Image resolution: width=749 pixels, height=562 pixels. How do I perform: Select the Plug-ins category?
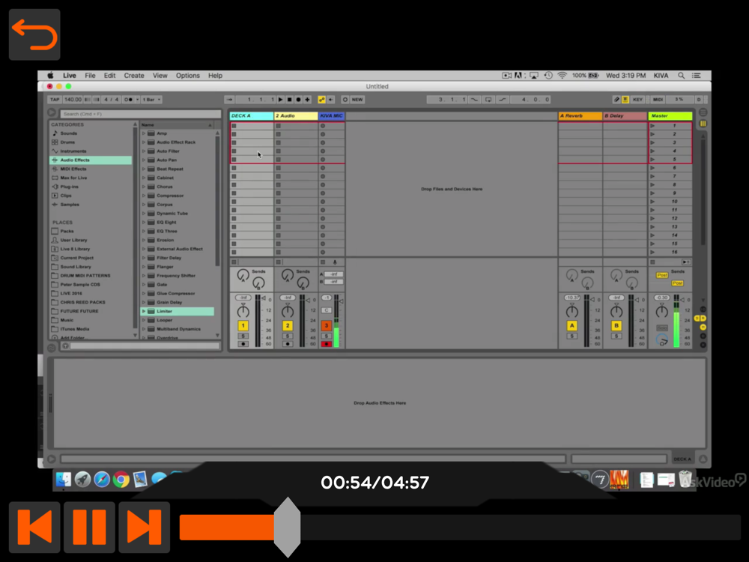69,187
